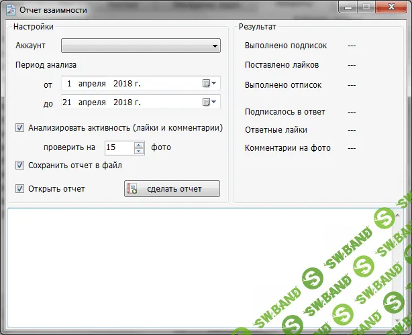Image resolution: width=412 pixels, height=335 pixels.
Task: Select day '21' in the 'до' date field
Action: coord(67,102)
